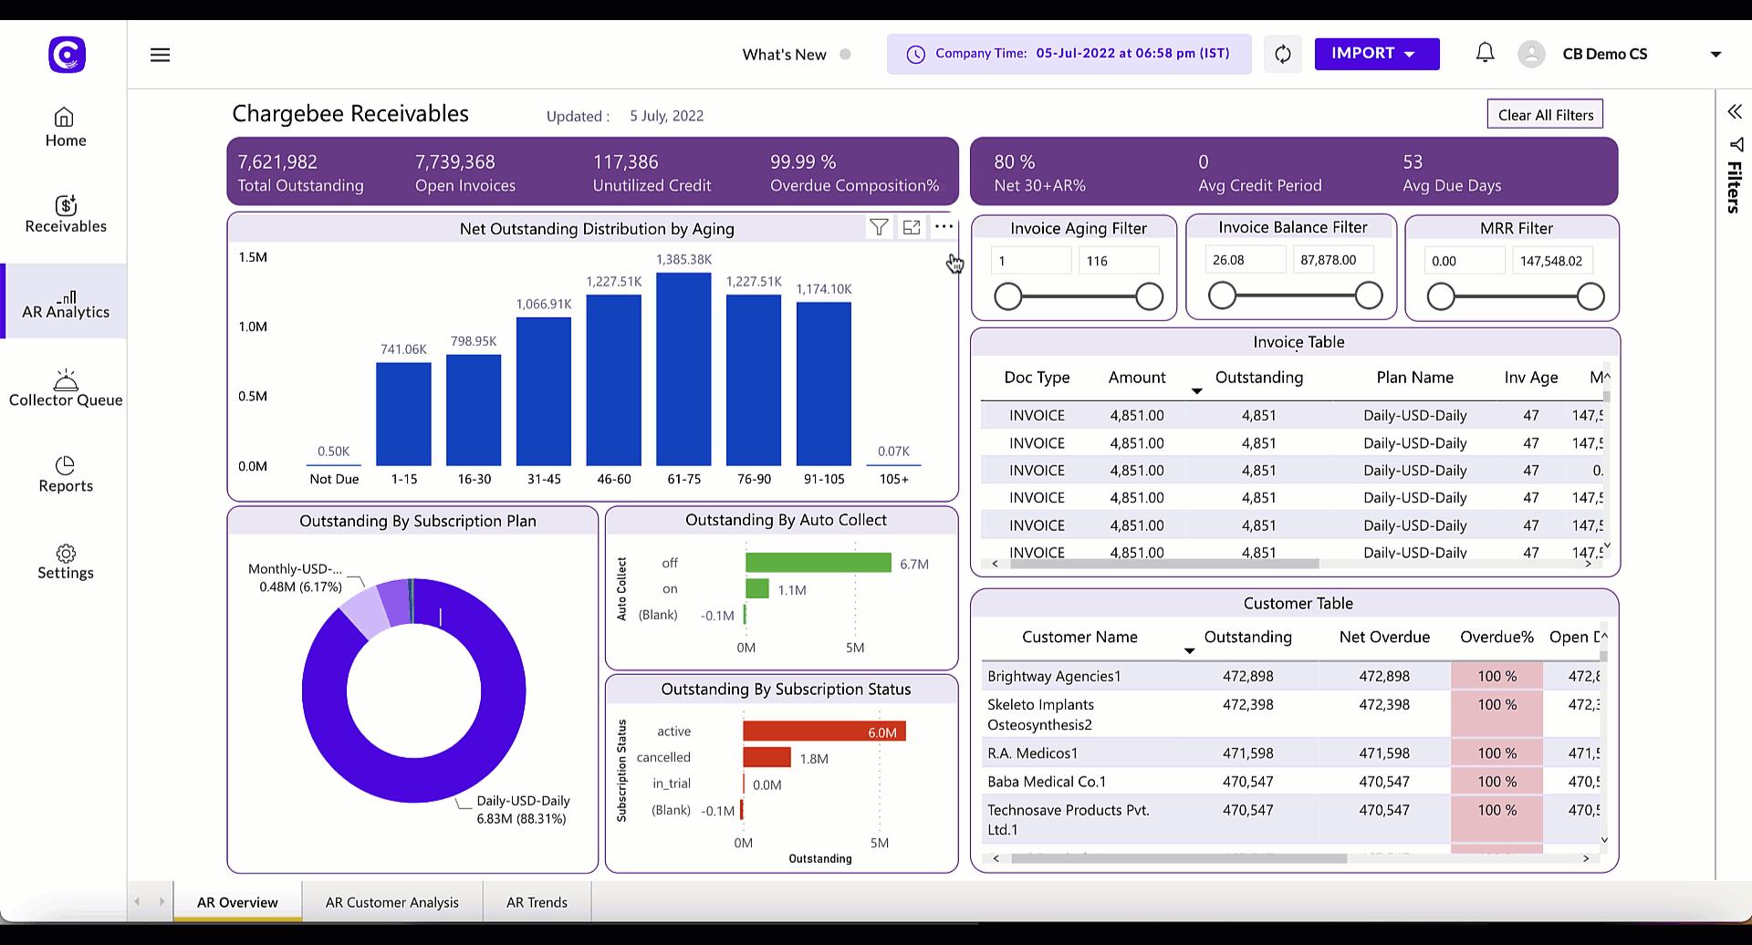Viewport: 1752px width, 945px height.
Task: Go to Home in sidebar
Action: click(x=65, y=128)
